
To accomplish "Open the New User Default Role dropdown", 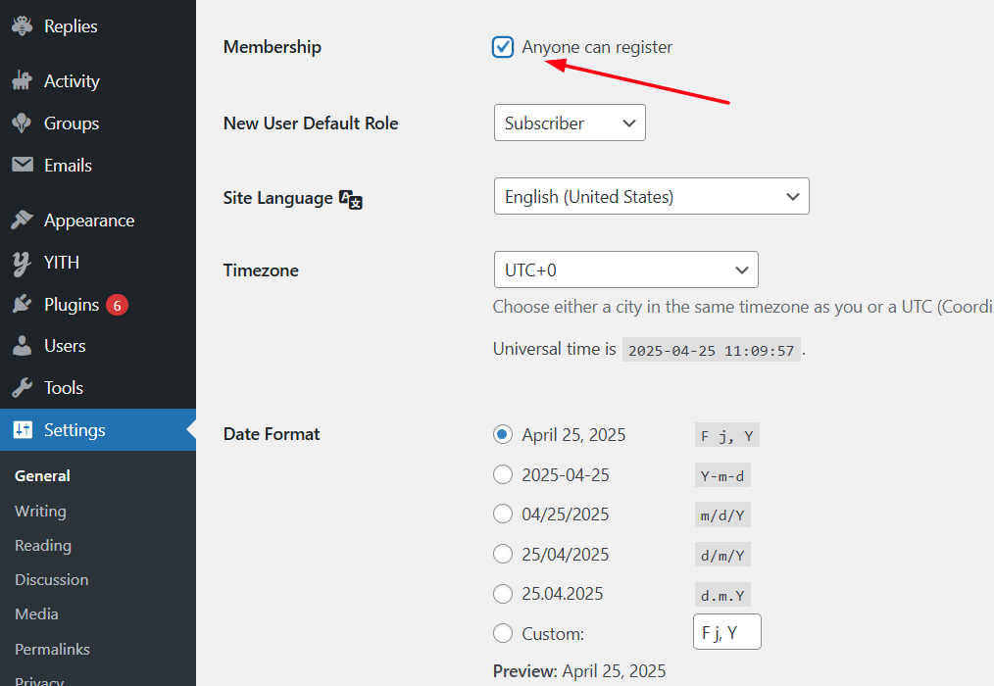I will pos(570,123).
